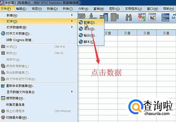Open the 数据(D) menu in menu bar
Screen dimensions: 176x122
52,9
